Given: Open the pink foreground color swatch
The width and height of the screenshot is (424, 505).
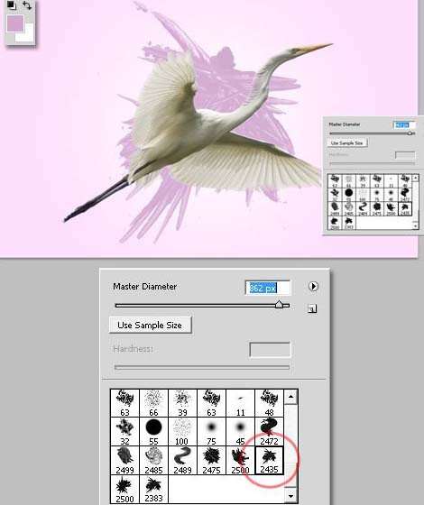Looking at the screenshot, I should 15,23.
